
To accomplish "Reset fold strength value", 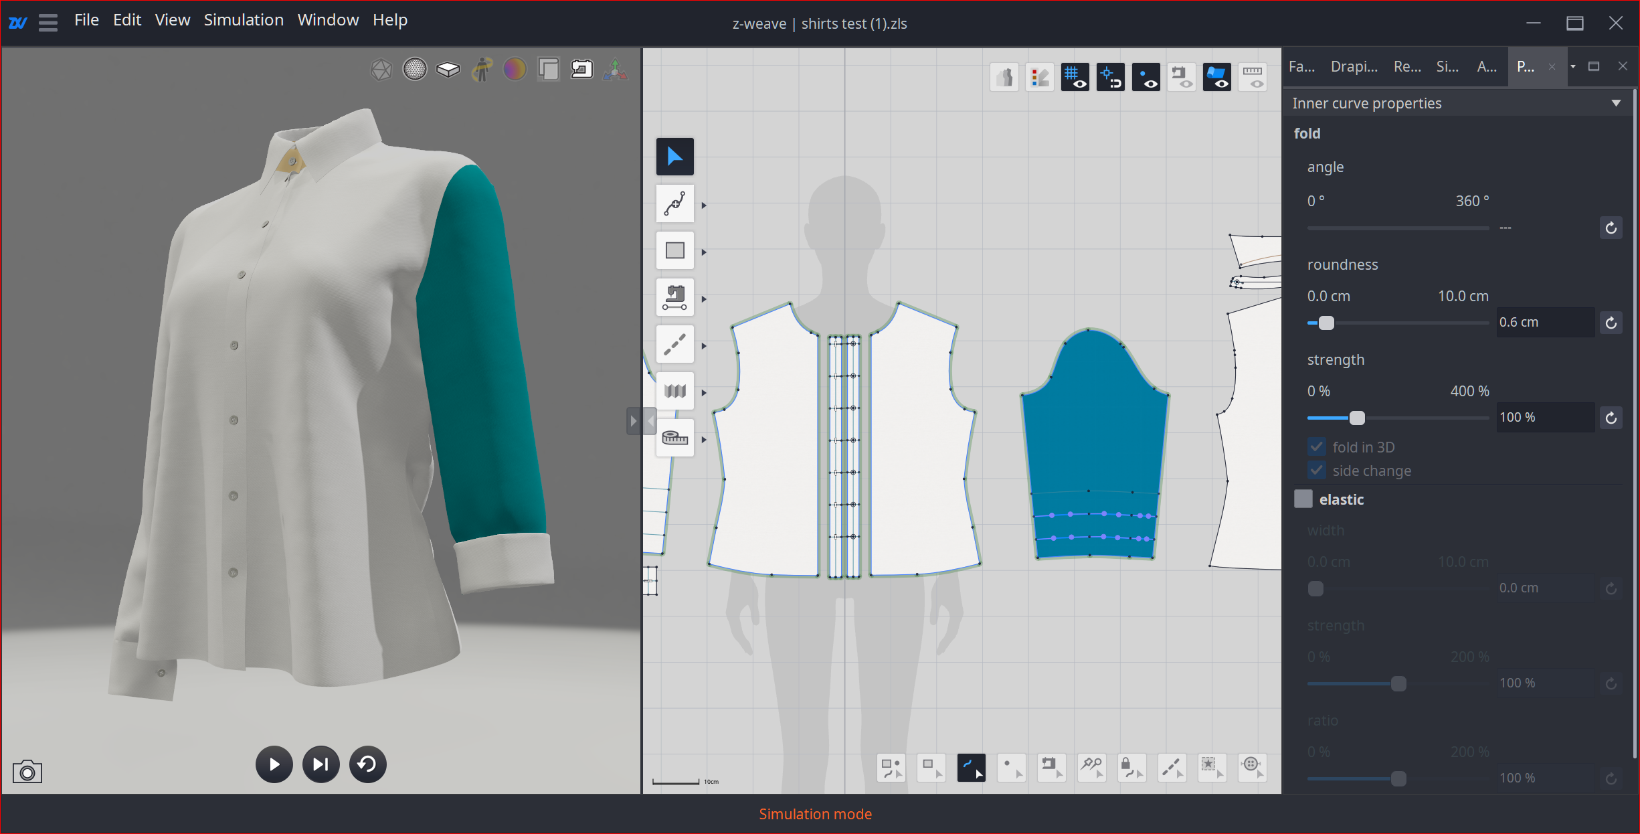I will 1611,418.
